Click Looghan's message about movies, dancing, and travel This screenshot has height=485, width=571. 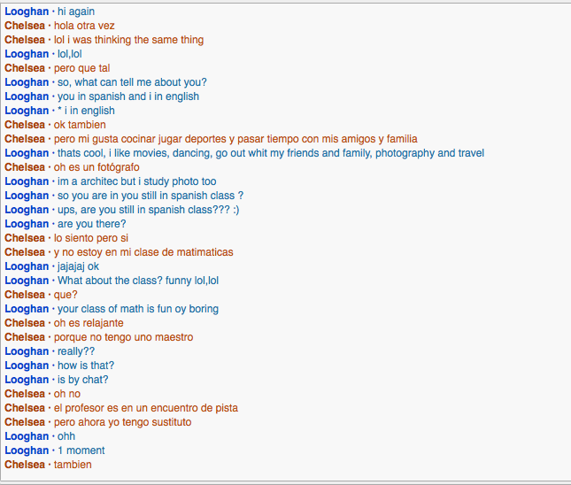point(271,153)
